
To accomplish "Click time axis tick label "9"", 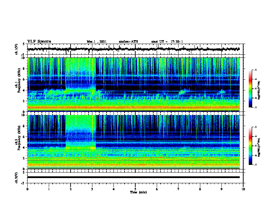I will 221,189.
